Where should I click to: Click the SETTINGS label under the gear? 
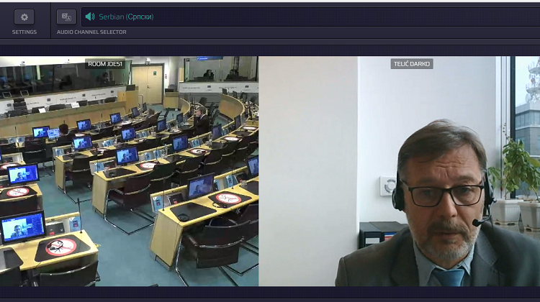point(24,32)
